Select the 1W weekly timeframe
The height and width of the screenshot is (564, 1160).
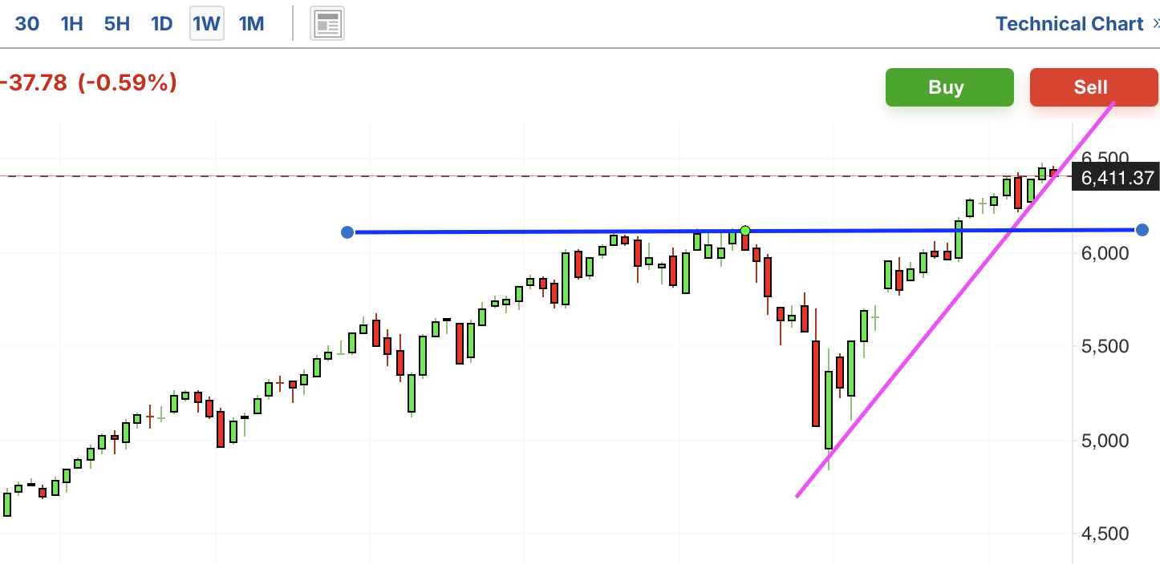click(x=206, y=24)
